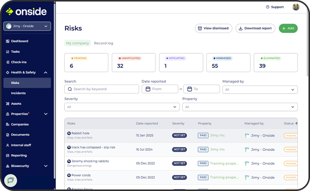Open the Power cords risk
The height and width of the screenshot is (191, 310).
click(81, 175)
